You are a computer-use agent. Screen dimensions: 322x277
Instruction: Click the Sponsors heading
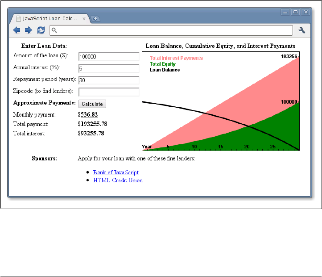[44, 159]
